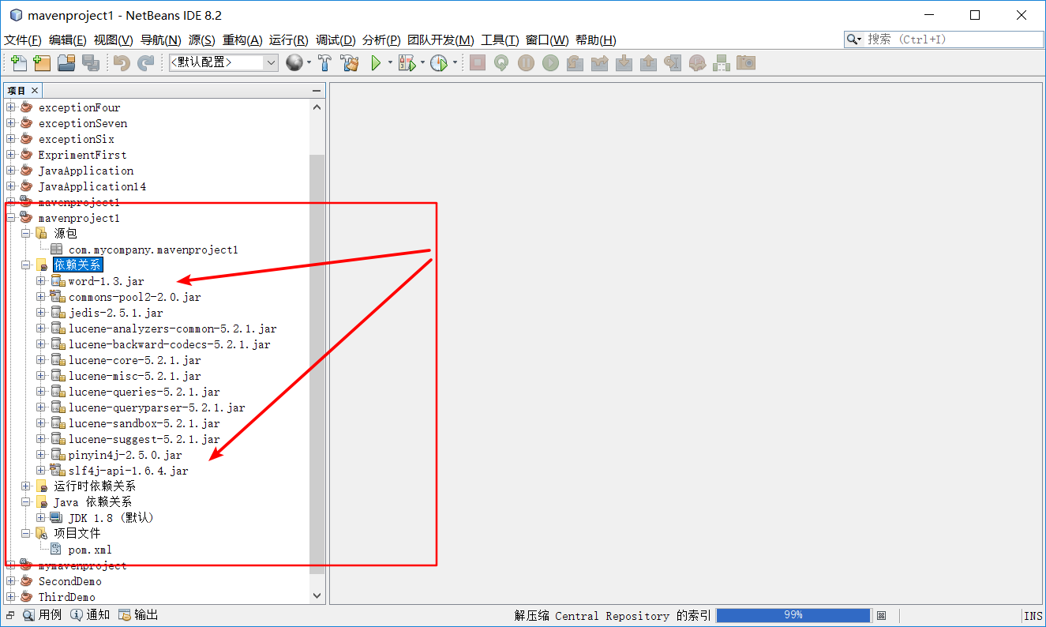Click the Step Into arrow-down icon
Viewport: 1046px width, 627px height.
tap(624, 63)
